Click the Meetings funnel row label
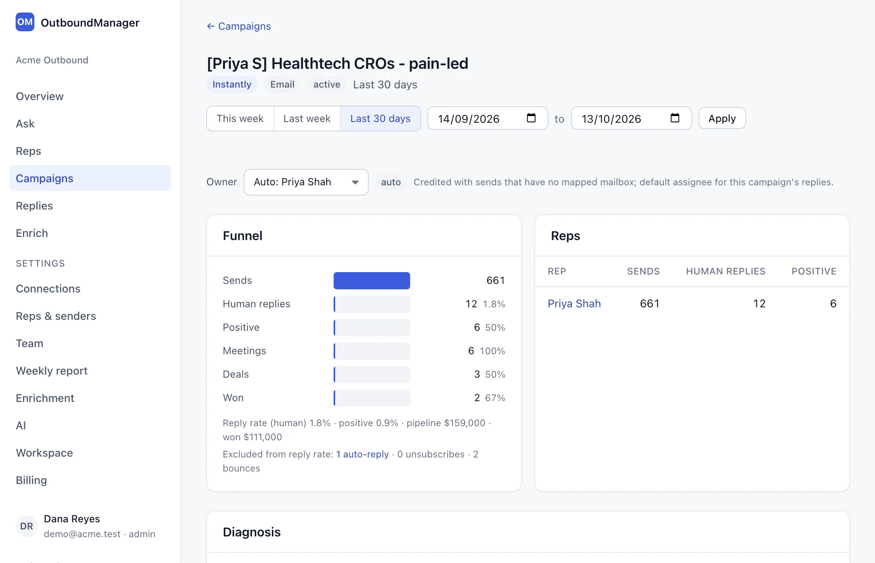875x563 pixels. 245,351
